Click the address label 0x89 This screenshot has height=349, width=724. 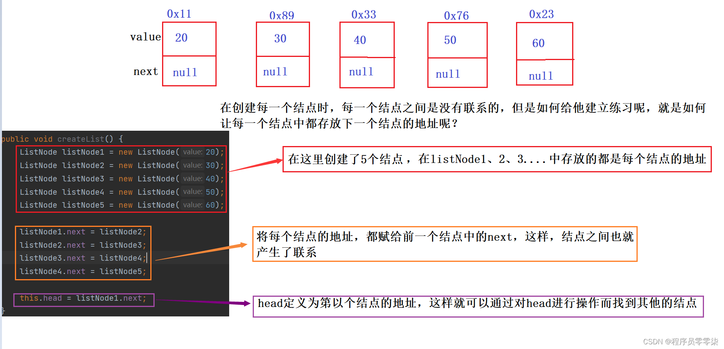tap(281, 15)
